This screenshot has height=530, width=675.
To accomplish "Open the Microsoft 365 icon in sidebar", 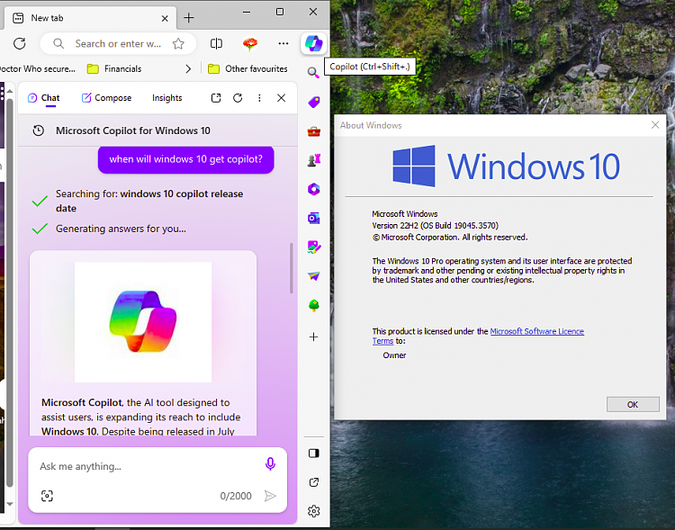I will click(x=314, y=189).
